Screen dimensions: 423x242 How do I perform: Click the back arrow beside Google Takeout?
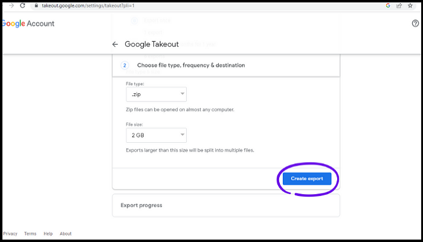click(115, 44)
